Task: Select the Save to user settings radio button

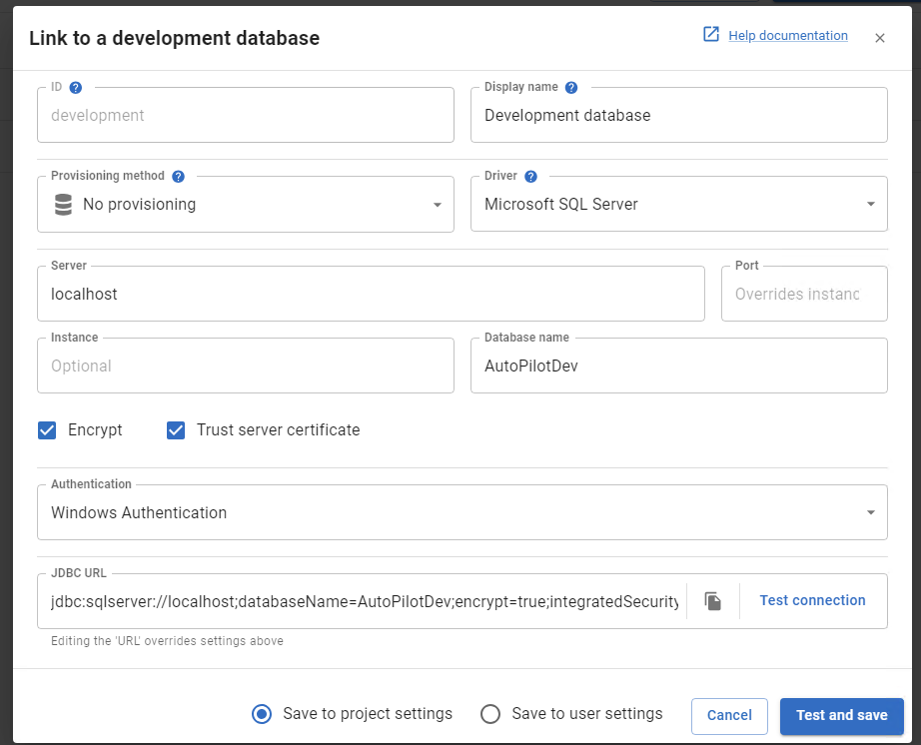Action: point(490,714)
